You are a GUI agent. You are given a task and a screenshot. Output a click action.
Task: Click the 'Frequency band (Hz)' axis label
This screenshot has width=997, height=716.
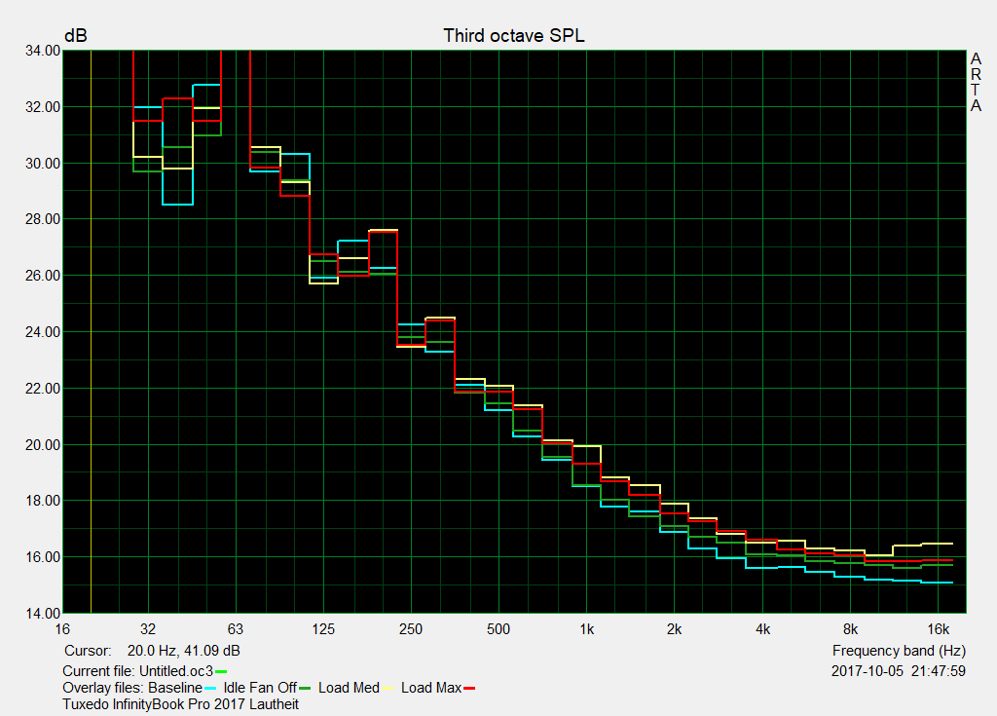(899, 651)
